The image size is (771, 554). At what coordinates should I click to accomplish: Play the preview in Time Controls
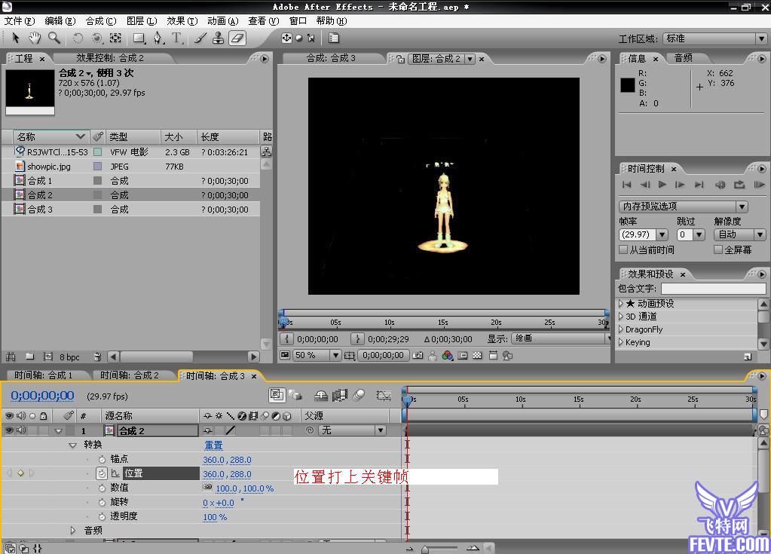[x=662, y=185]
